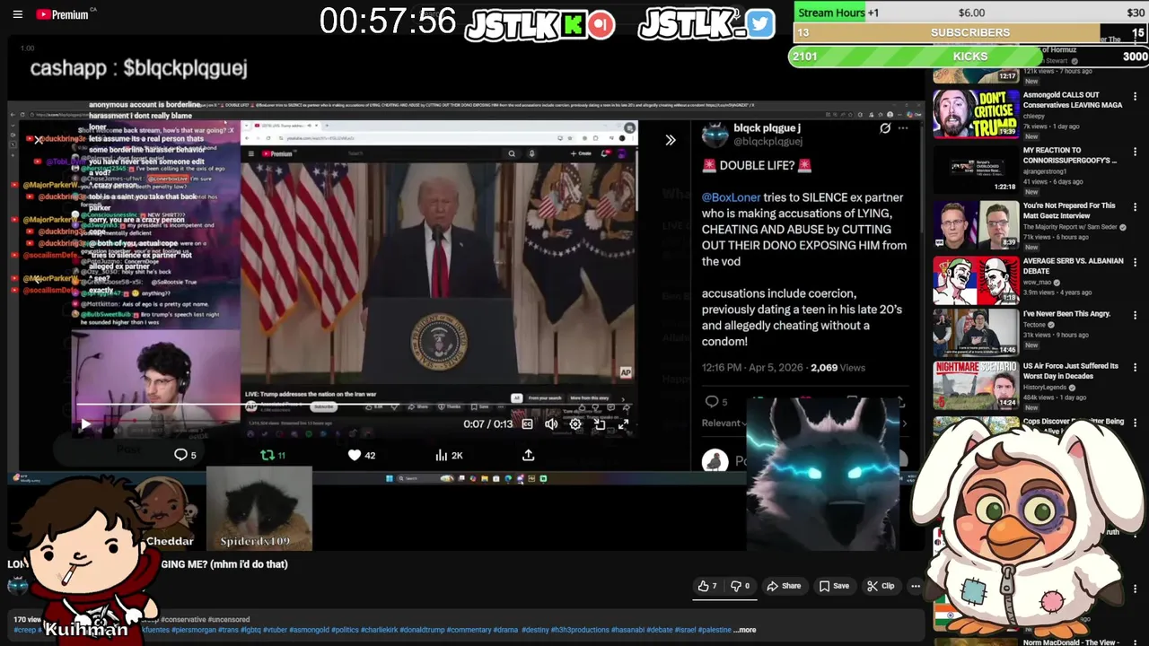Open options for Matt Gaetz Interview video
The height and width of the screenshot is (646, 1149).
(x=1135, y=206)
